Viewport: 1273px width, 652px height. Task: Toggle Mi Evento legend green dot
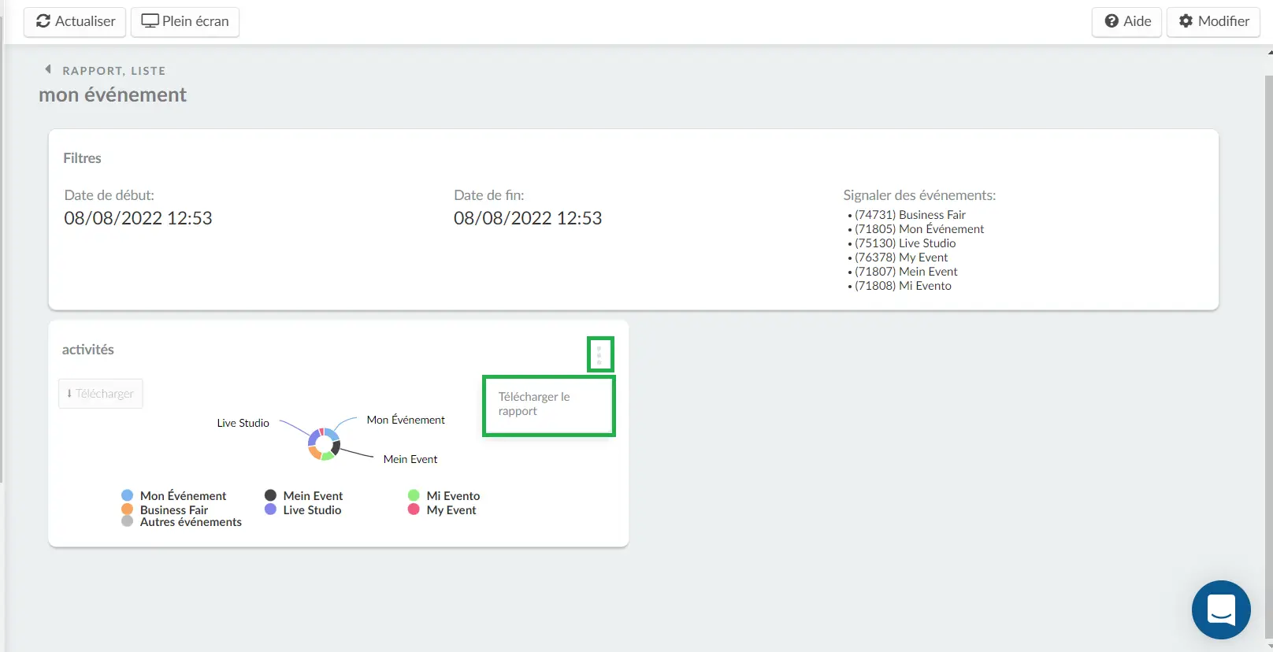coord(414,495)
